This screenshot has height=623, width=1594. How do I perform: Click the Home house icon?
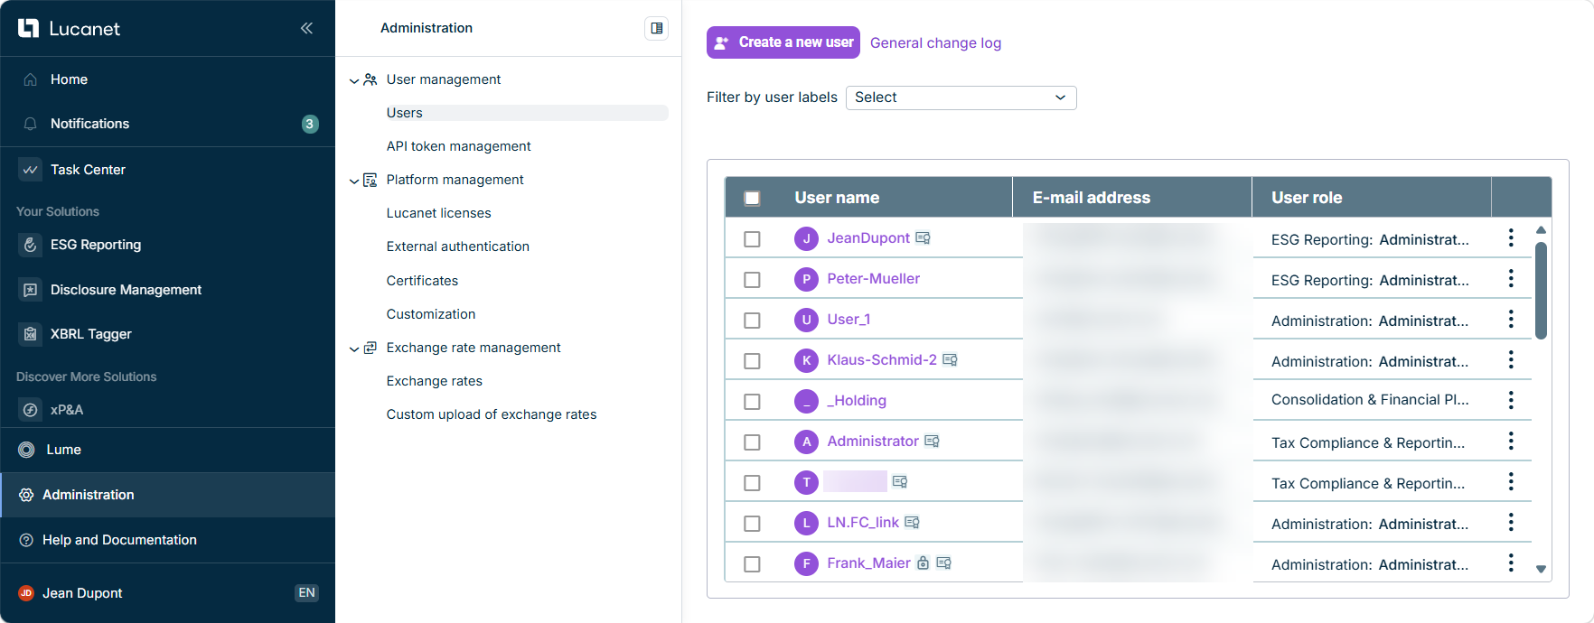[31, 79]
